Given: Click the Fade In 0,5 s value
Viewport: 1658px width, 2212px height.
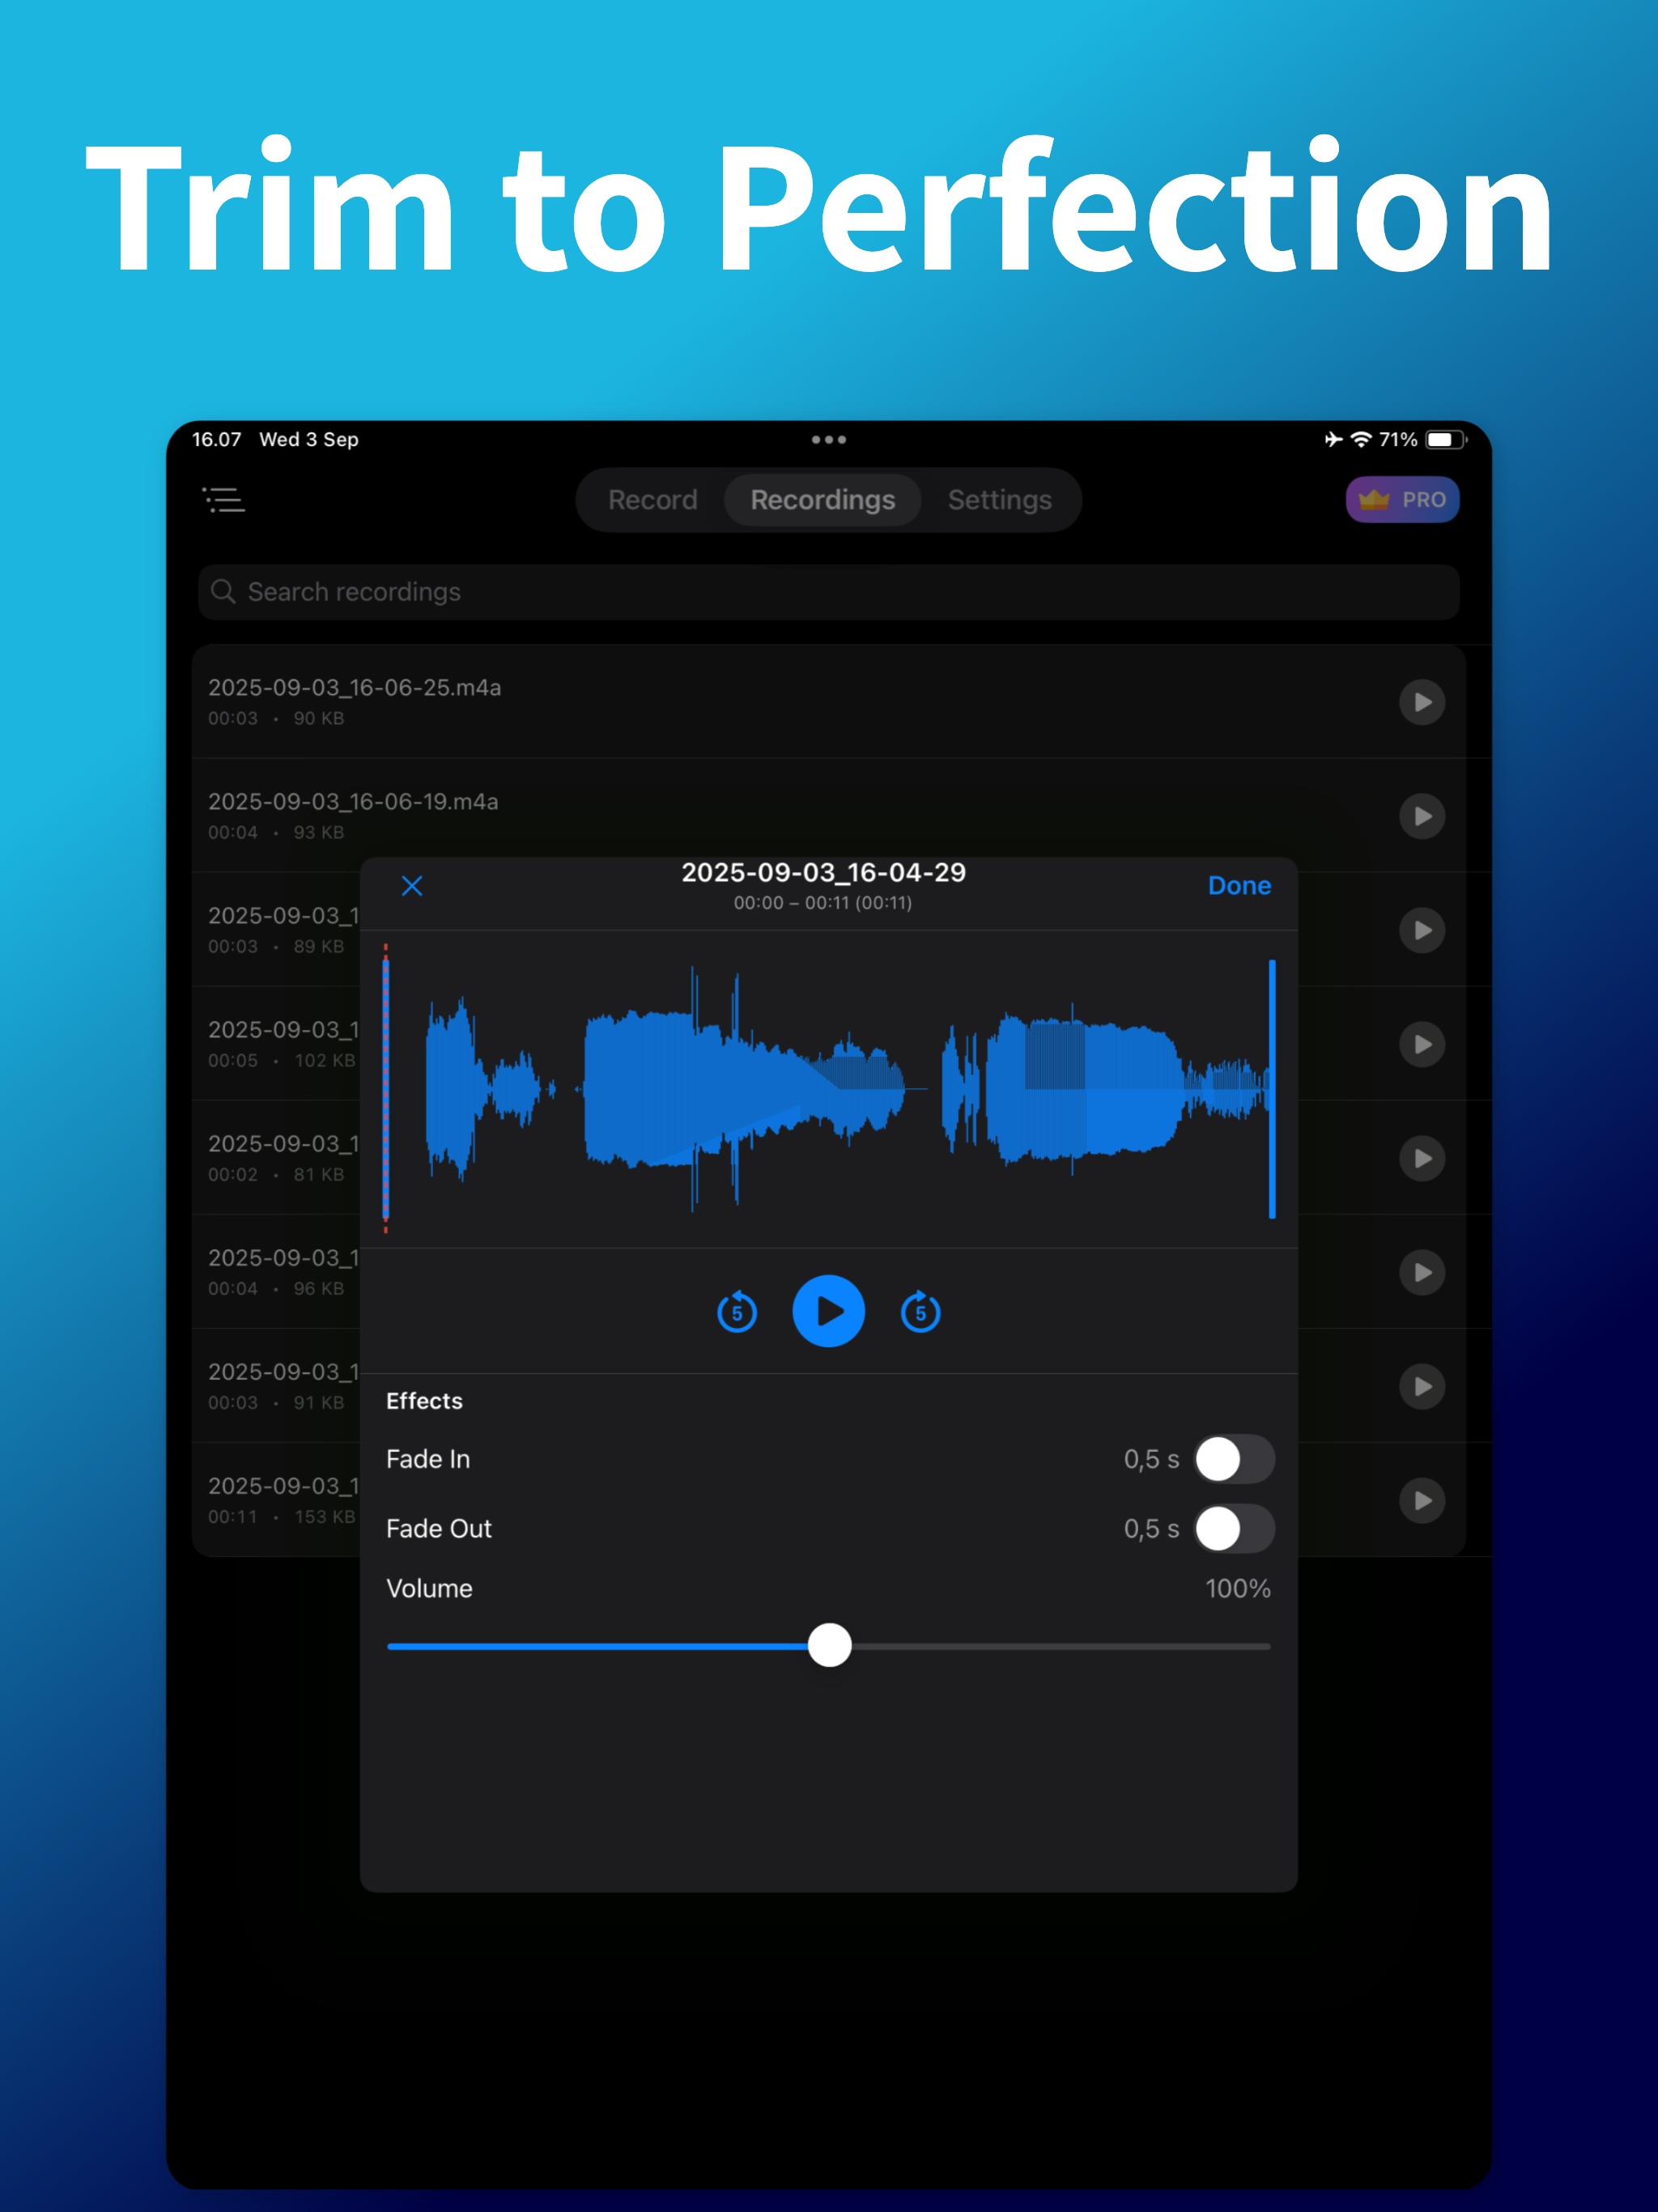Looking at the screenshot, I should [1151, 1460].
